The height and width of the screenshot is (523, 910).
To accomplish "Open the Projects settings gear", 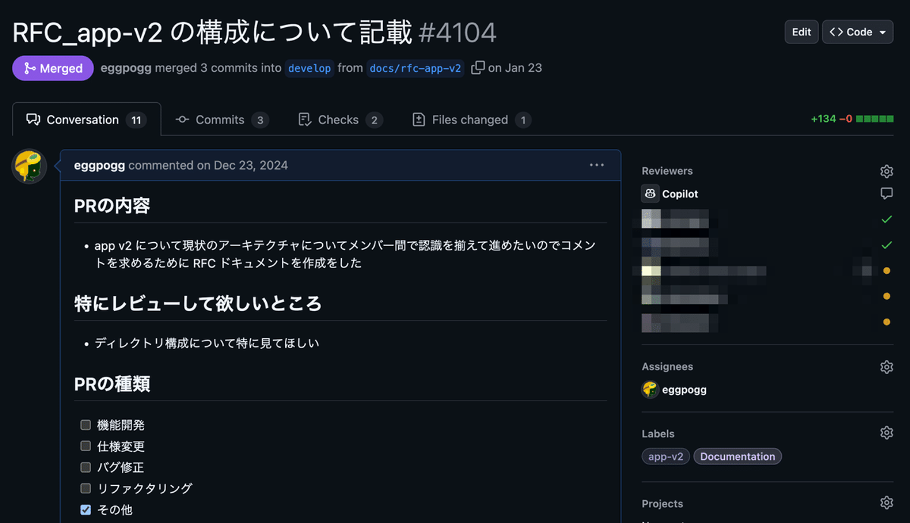I will point(887,503).
